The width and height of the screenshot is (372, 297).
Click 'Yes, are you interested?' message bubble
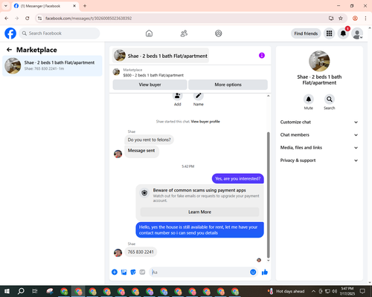click(237, 179)
